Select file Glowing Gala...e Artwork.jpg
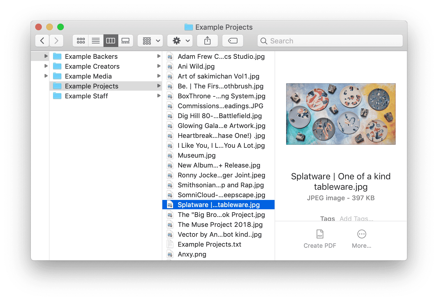This screenshot has width=438, height=301. pyautogui.click(x=218, y=126)
